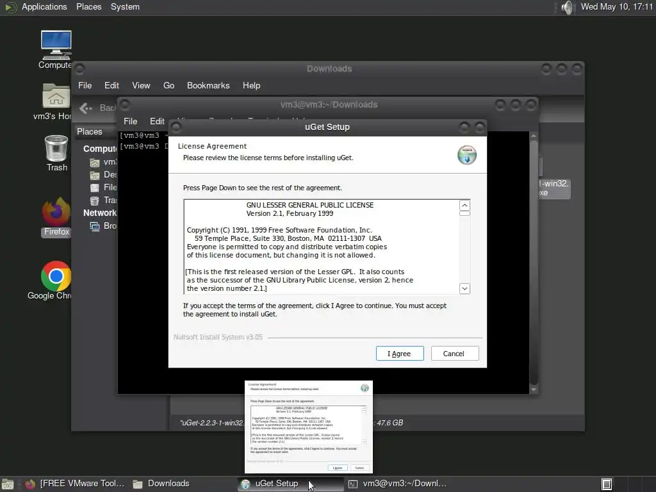Click the volume speaker icon
656x492 pixels.
(567, 7)
